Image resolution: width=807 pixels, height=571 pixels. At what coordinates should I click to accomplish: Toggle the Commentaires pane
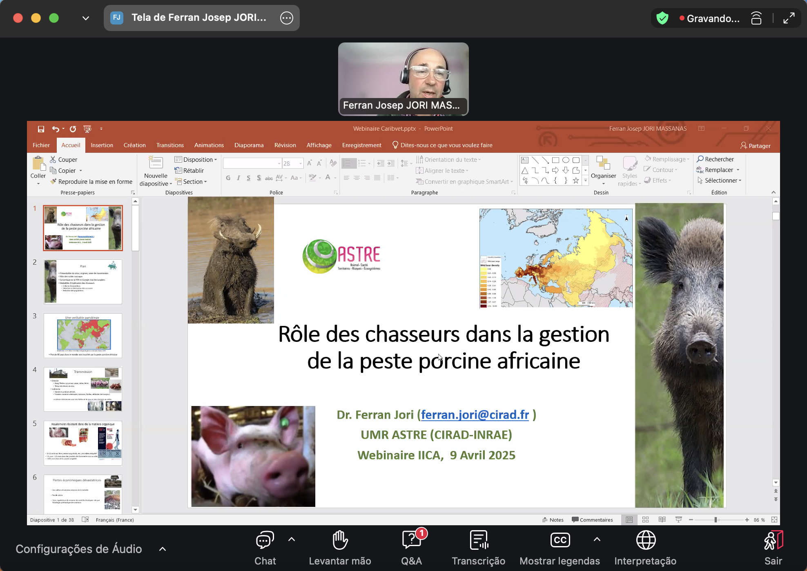click(x=592, y=520)
